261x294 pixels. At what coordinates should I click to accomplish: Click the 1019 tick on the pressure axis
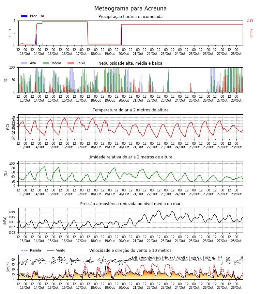click(12, 212)
